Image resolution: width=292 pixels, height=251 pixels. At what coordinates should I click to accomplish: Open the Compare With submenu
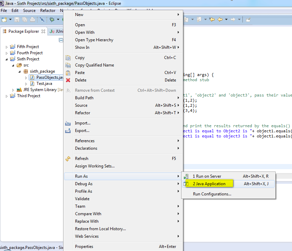point(123,214)
